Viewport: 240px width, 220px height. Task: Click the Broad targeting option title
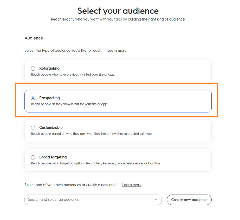pos(53,157)
